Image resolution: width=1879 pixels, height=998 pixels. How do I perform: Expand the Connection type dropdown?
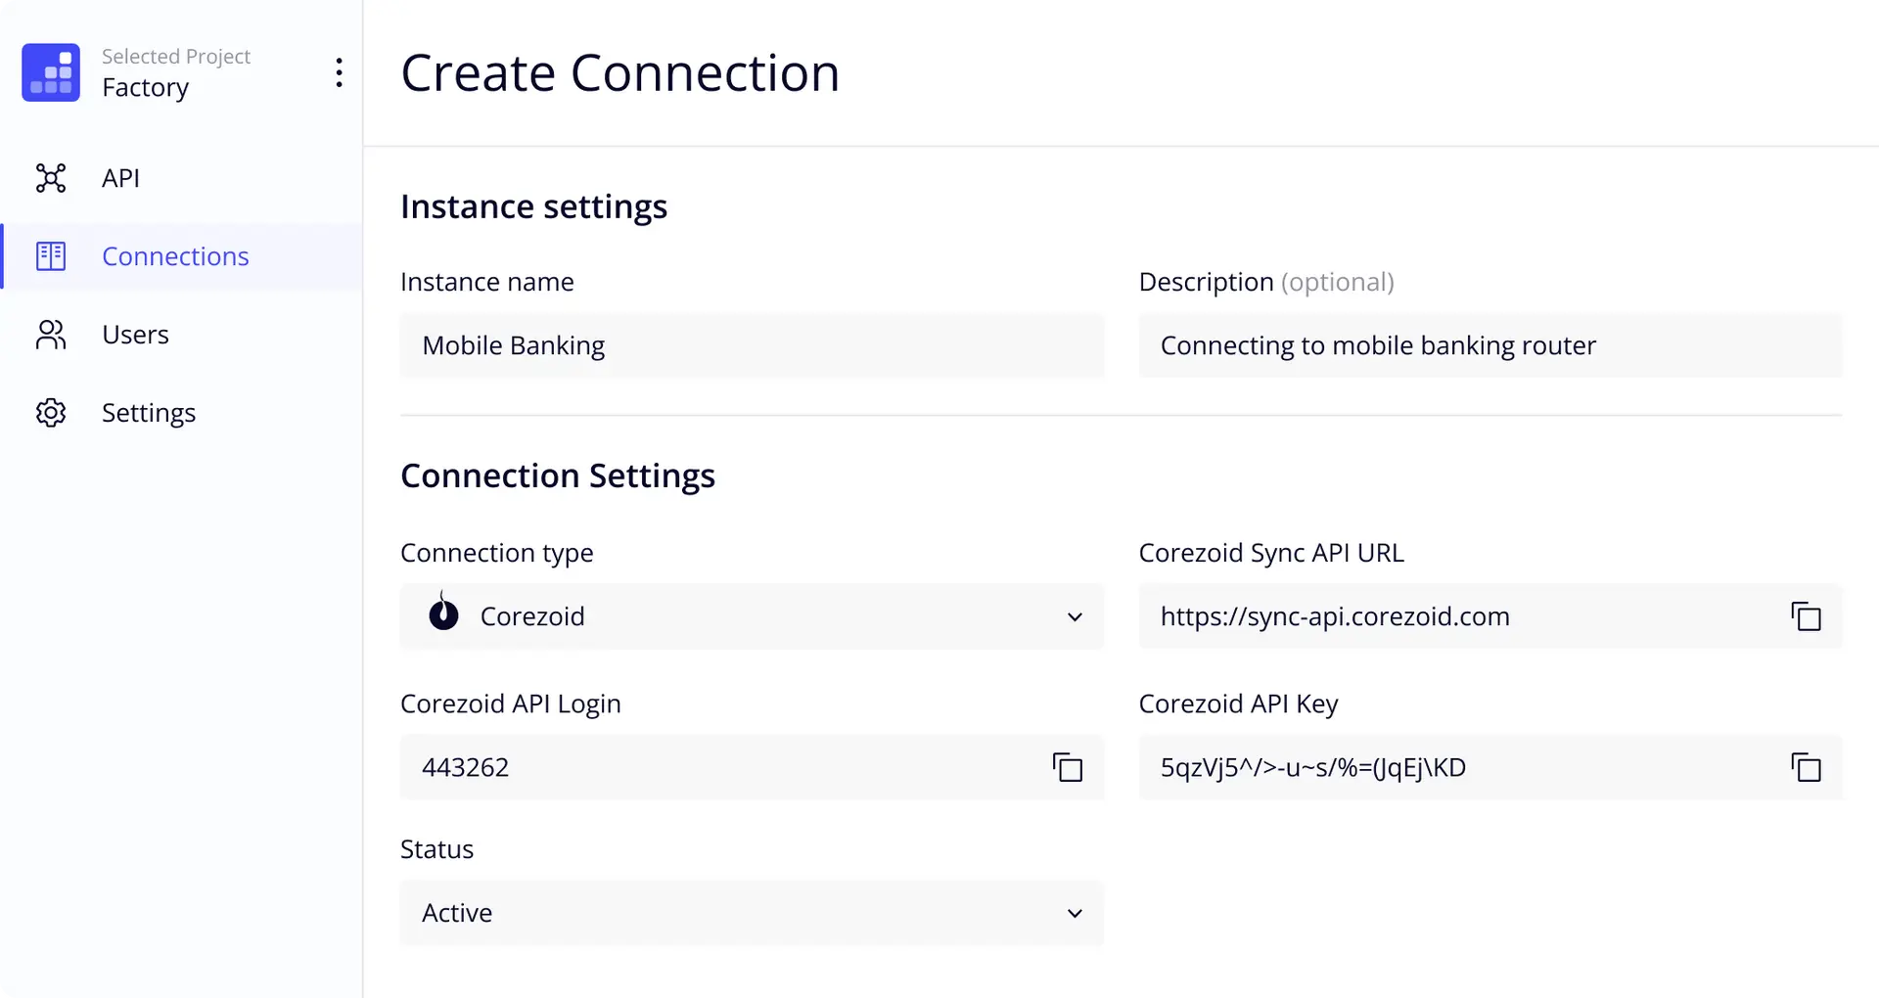coord(752,616)
